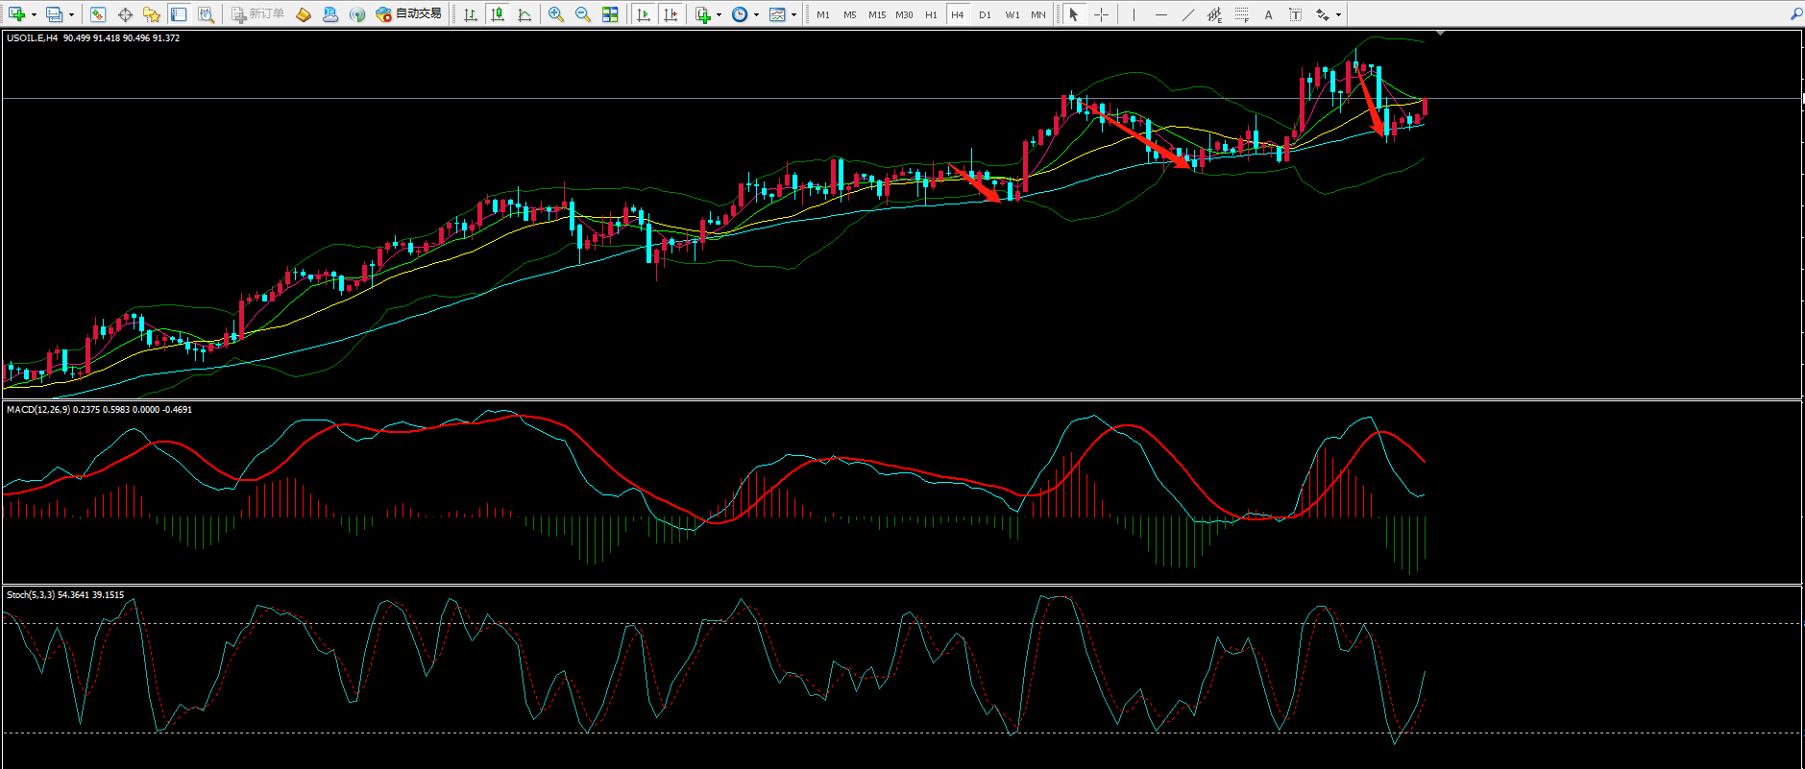Click the 新订单 new order button

257,14
